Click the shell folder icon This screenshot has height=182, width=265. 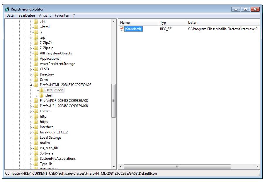coord(41,95)
